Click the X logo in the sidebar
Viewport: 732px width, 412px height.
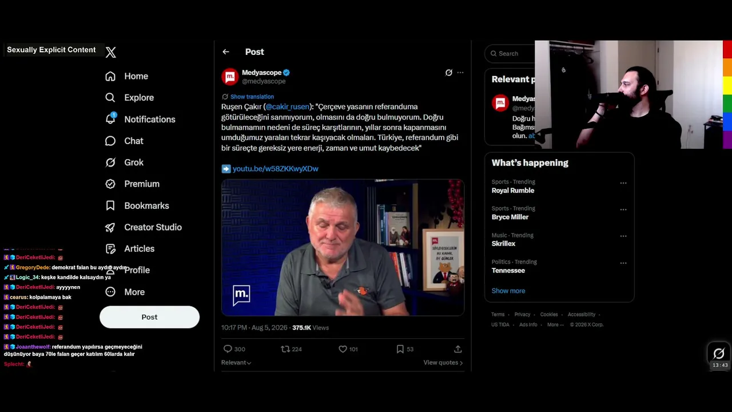111,52
